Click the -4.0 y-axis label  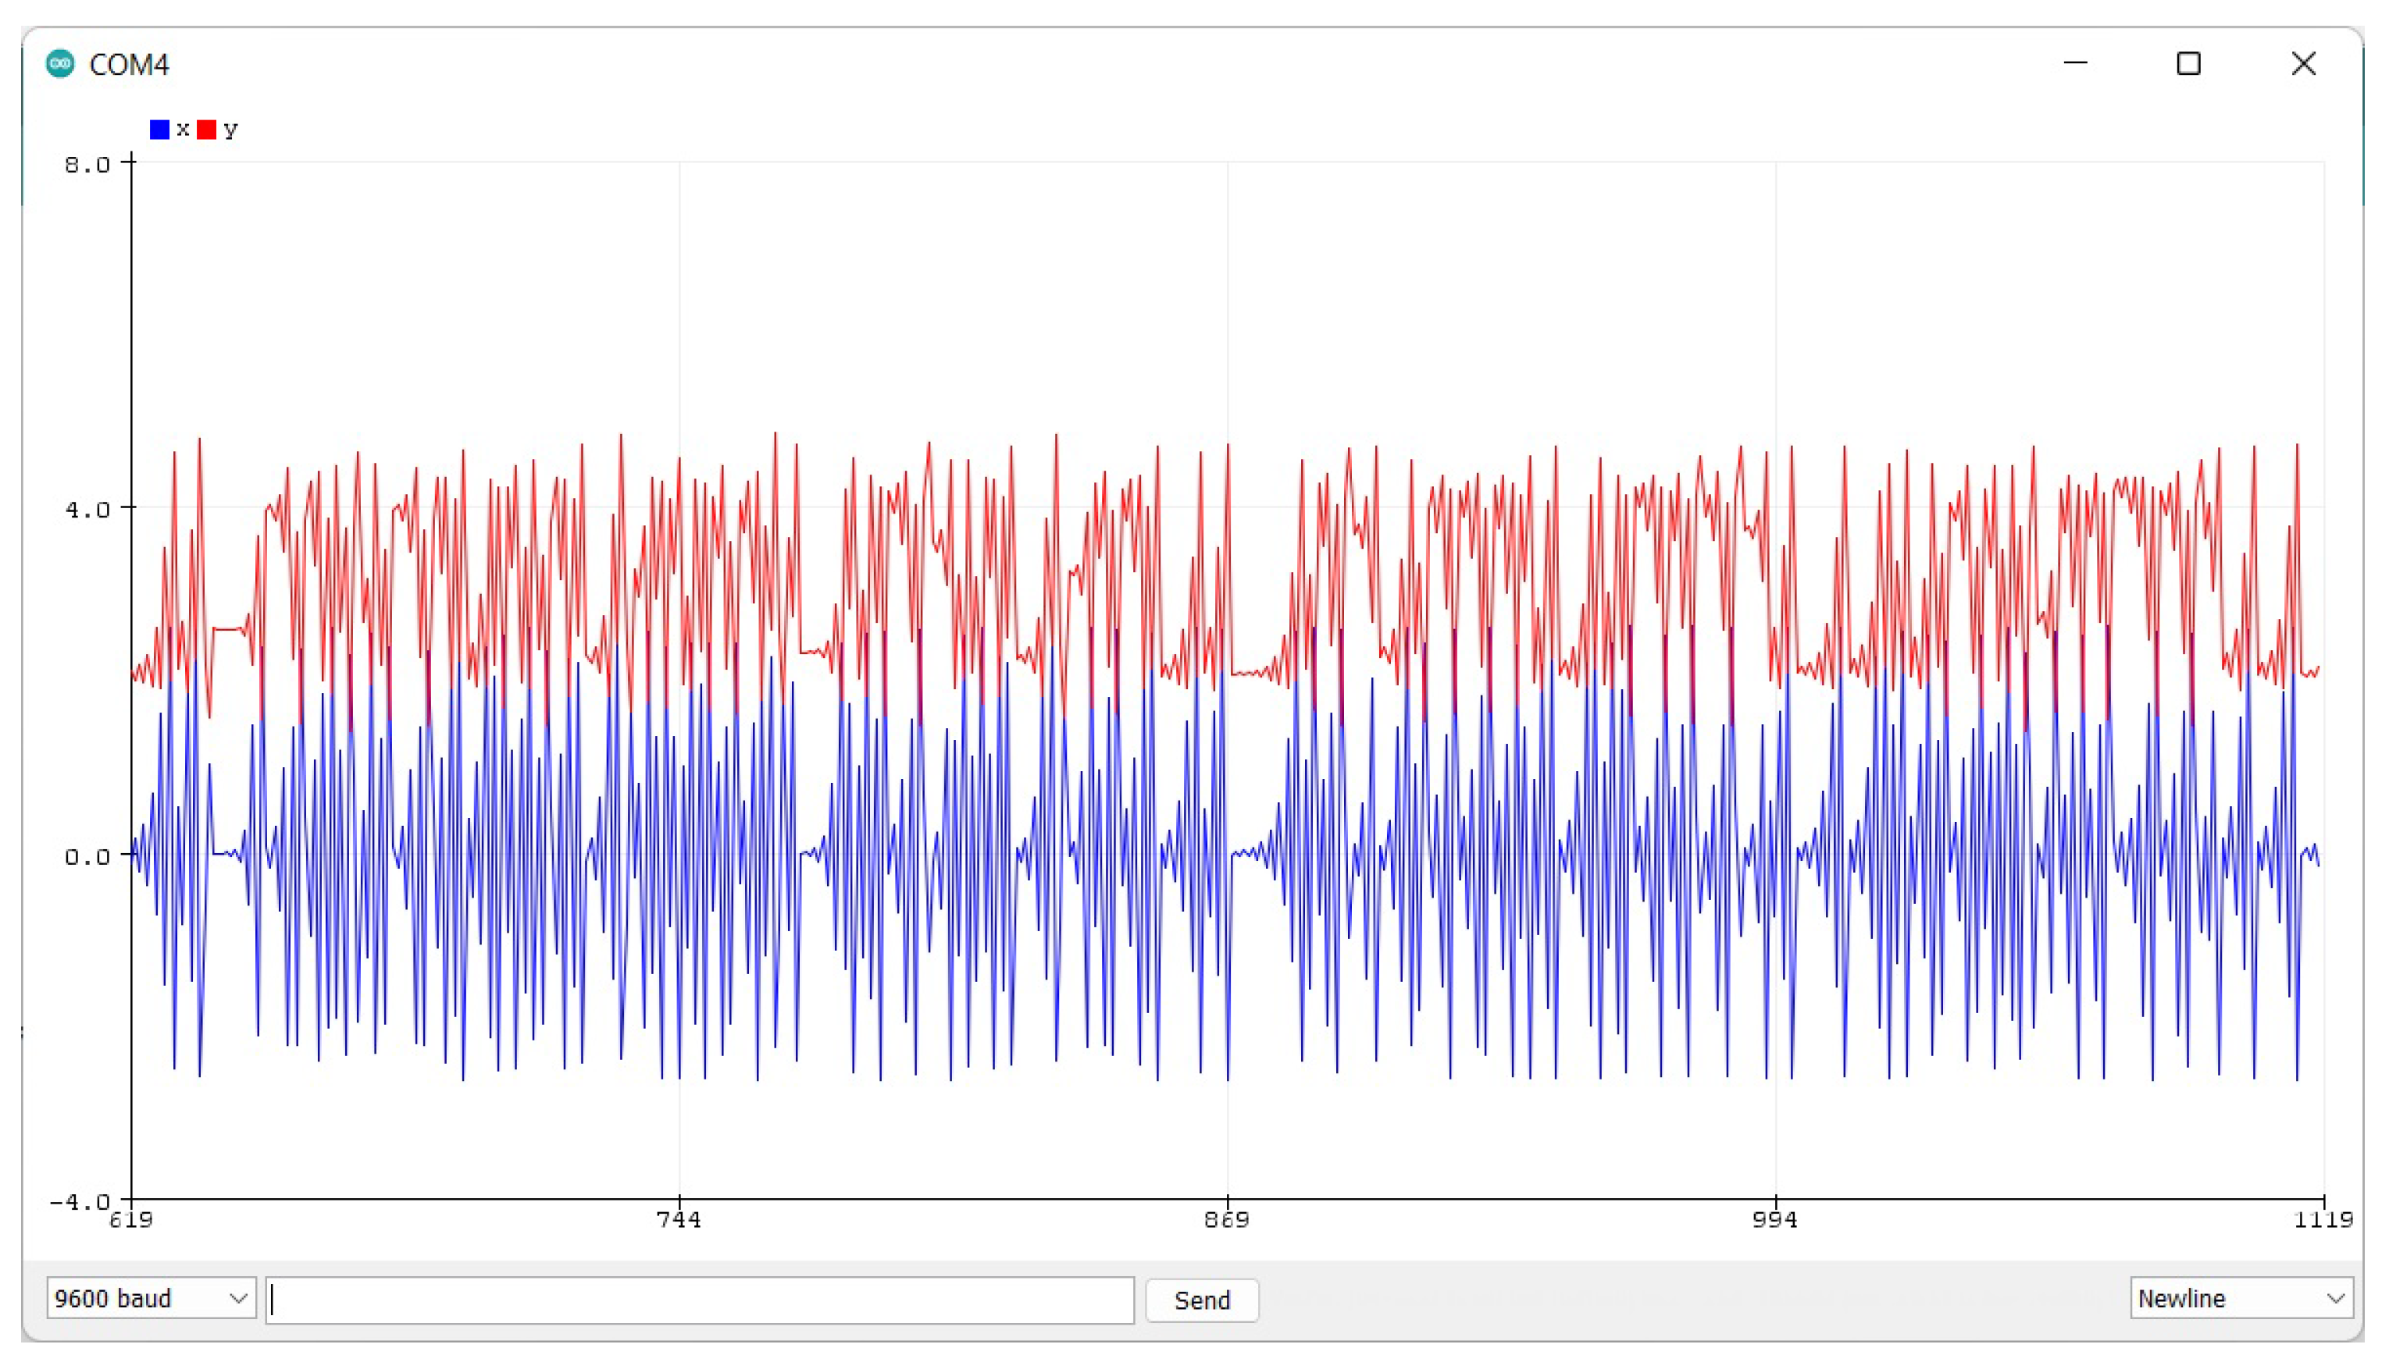point(79,1201)
